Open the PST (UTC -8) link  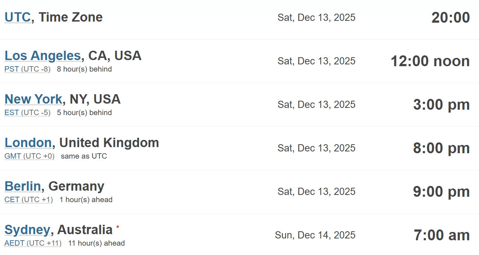click(x=27, y=69)
